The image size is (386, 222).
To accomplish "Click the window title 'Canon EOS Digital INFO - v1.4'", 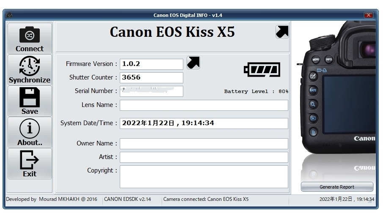I will tap(188, 15).
